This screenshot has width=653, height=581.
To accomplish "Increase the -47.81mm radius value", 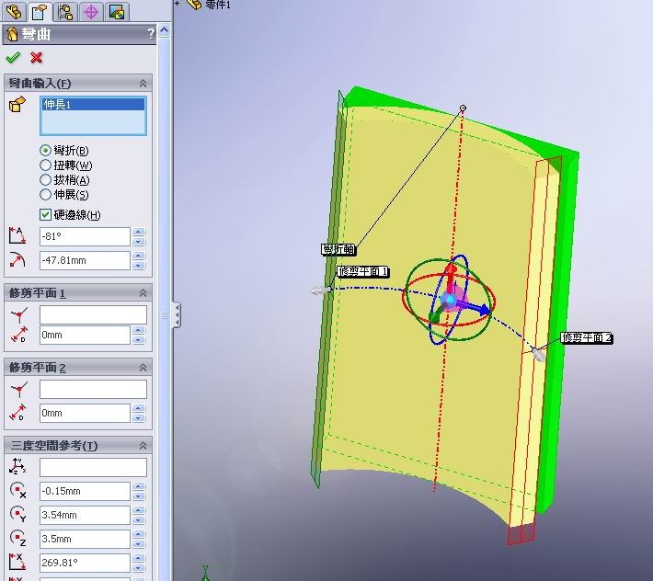I will coord(139,256).
